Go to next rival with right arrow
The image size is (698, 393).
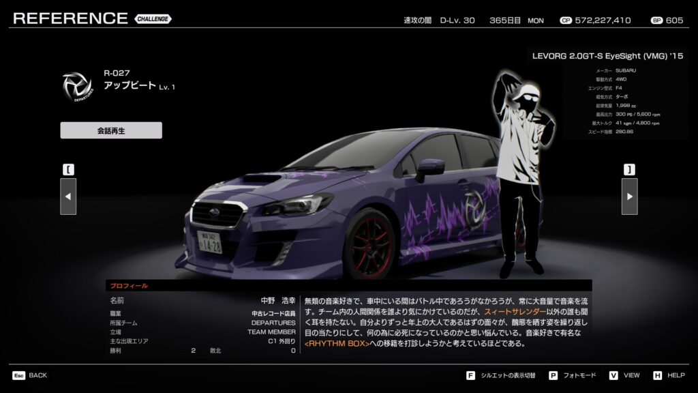(629, 196)
